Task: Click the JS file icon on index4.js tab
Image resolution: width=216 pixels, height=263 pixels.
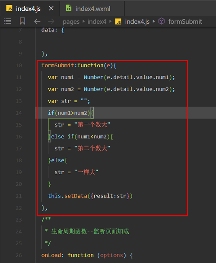Action: pyautogui.click(x=9, y=8)
